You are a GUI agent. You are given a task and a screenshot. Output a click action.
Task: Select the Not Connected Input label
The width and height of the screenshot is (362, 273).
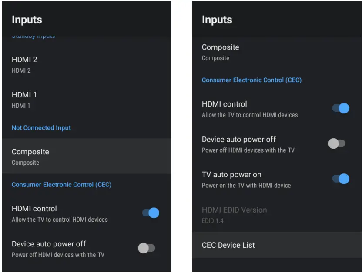click(41, 127)
